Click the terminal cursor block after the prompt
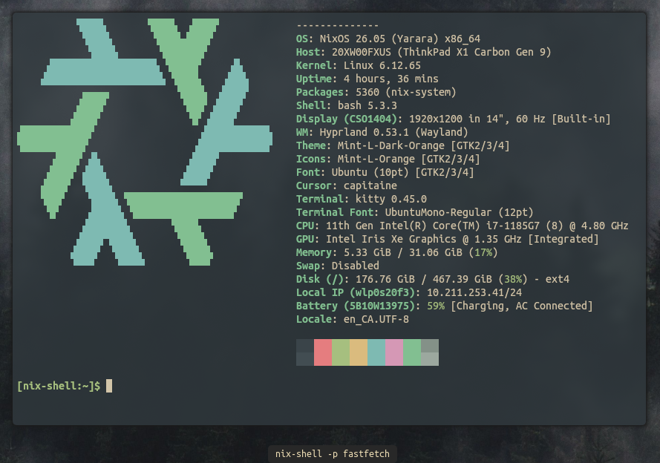The height and width of the screenshot is (463, 660). click(109, 386)
